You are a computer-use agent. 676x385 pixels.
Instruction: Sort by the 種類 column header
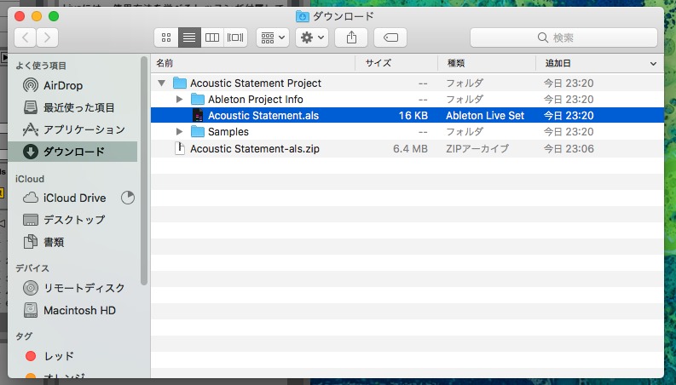(486, 63)
